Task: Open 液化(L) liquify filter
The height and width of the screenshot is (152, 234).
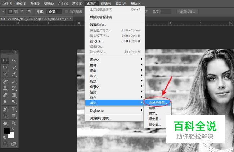Action: (x=114, y=41)
